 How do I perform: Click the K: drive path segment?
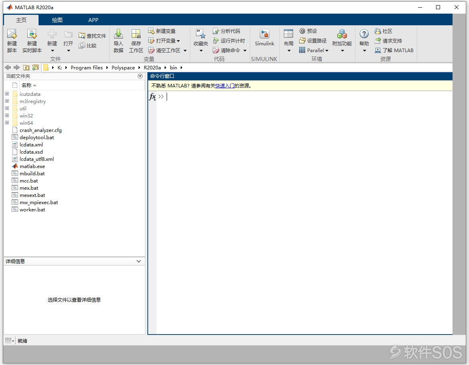[x=59, y=67]
